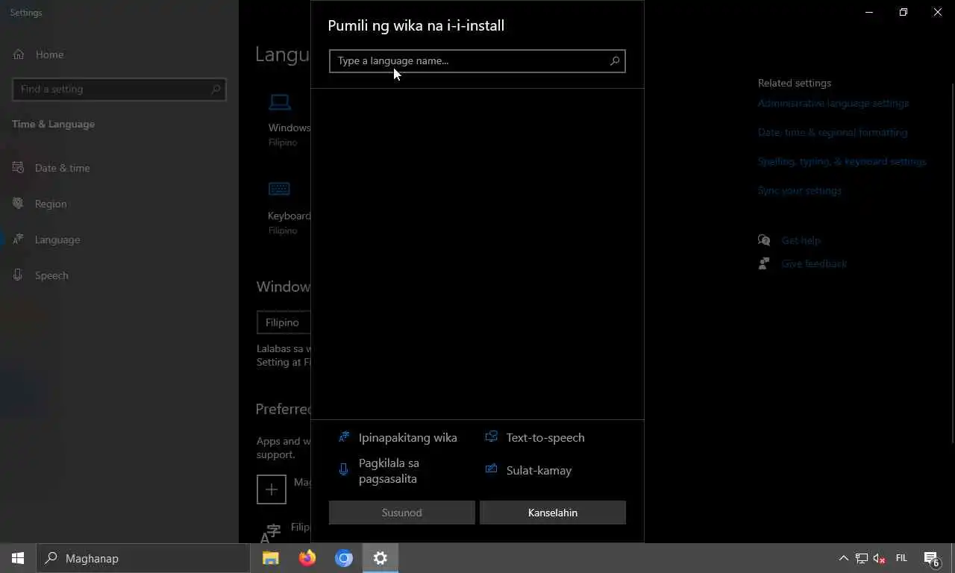
Task: Open Date & time settings page
Action: click(119, 168)
